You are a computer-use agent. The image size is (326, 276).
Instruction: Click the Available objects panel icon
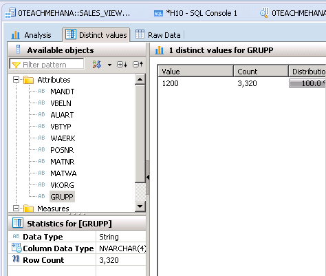[19, 50]
